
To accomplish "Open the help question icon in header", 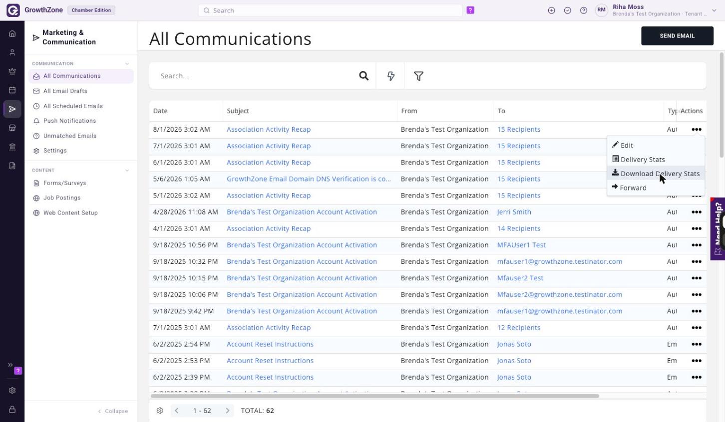I will pyautogui.click(x=583, y=10).
